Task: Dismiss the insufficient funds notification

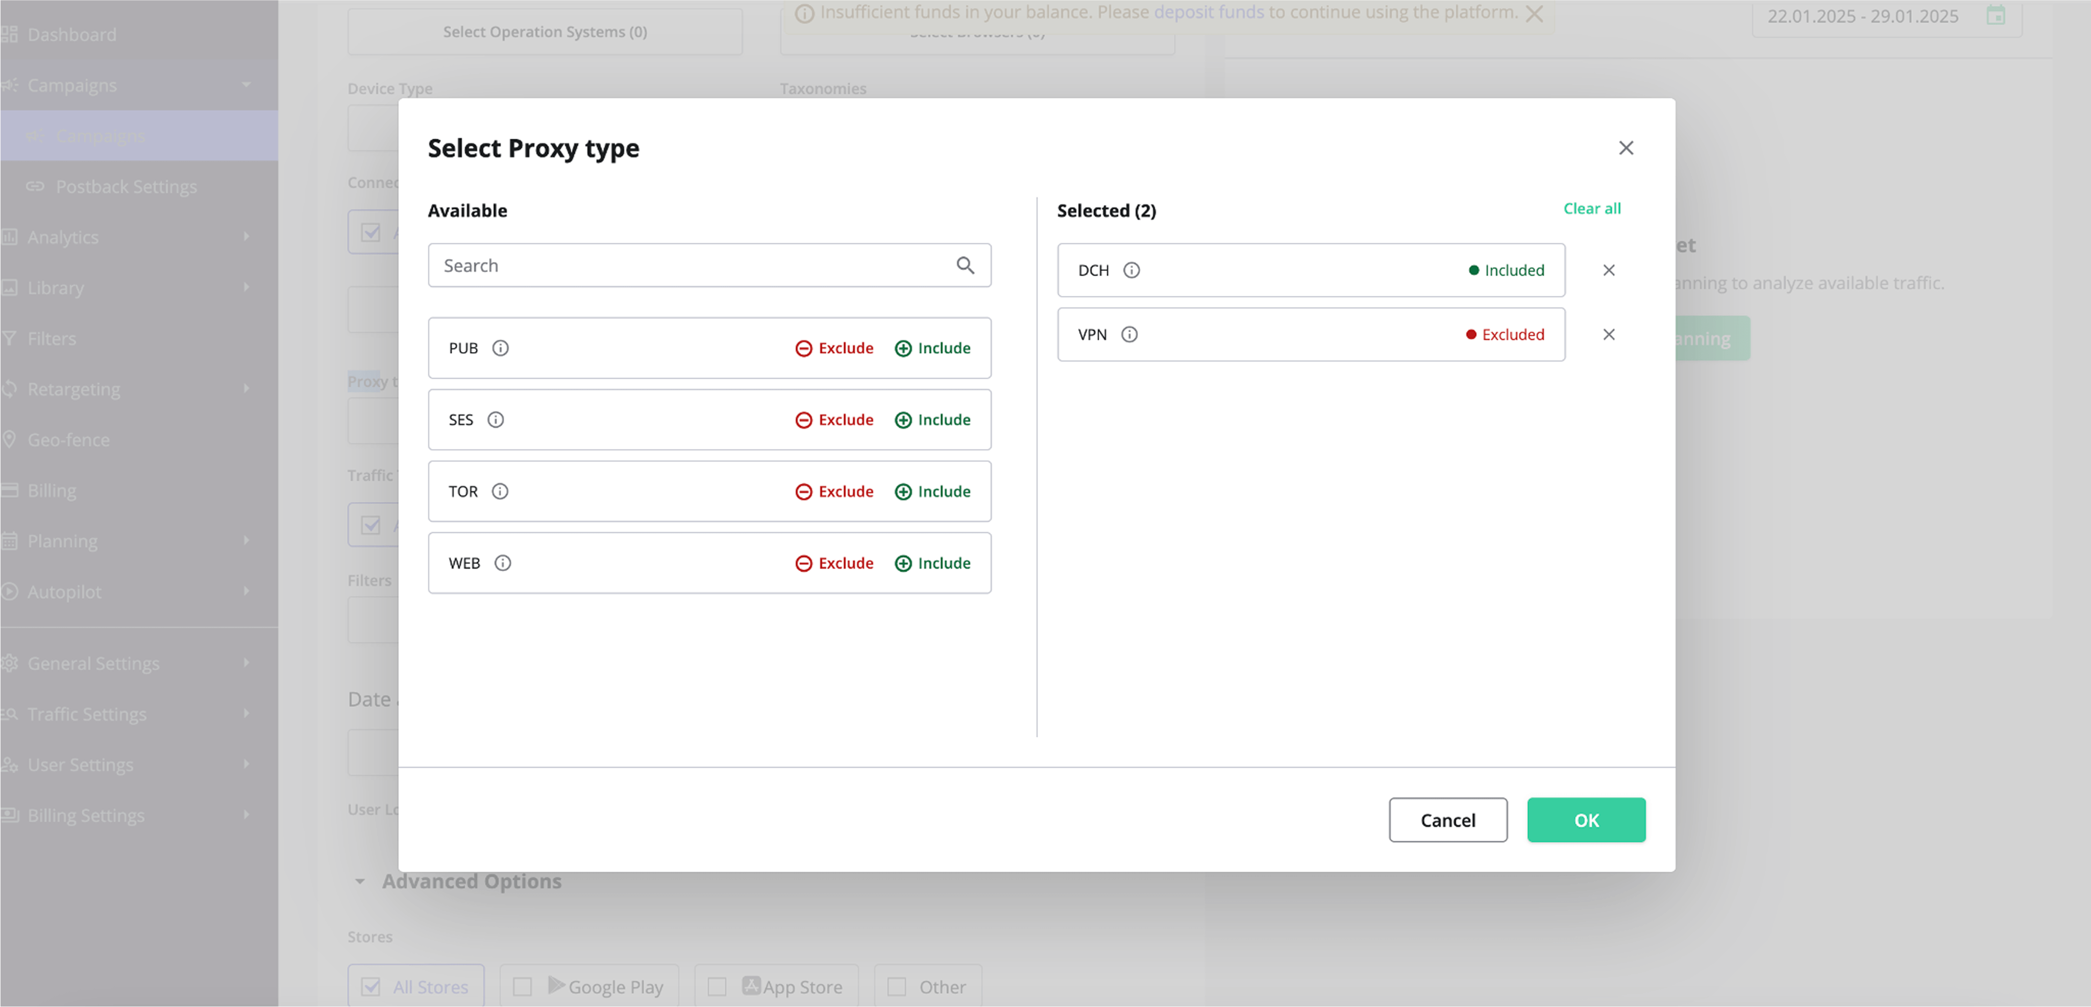Action: pos(1534,13)
